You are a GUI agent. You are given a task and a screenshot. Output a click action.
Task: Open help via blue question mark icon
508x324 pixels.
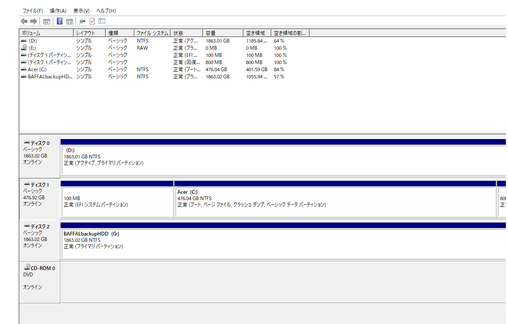pos(59,21)
